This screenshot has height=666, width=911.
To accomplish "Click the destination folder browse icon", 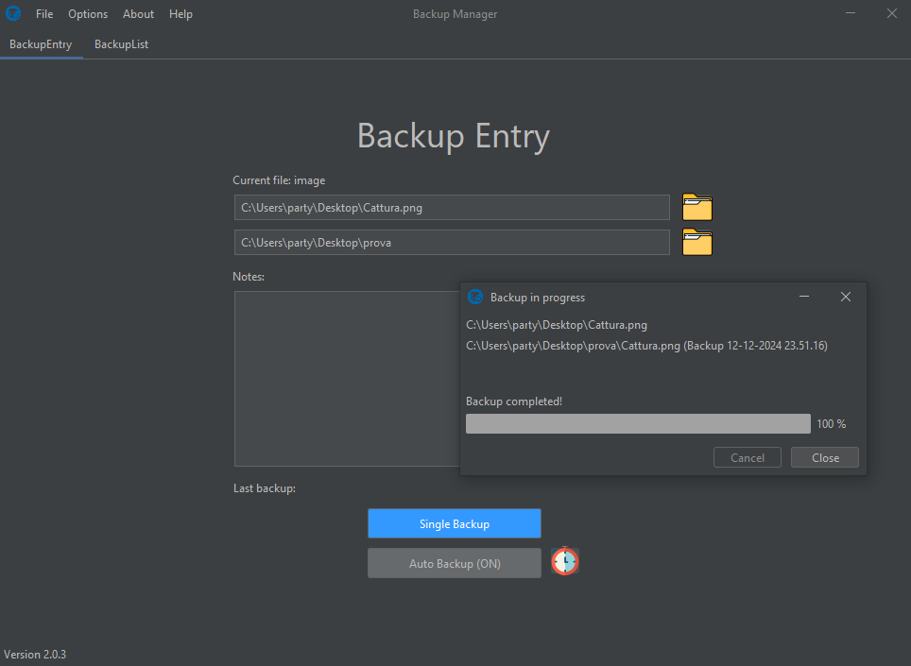I will pos(696,242).
